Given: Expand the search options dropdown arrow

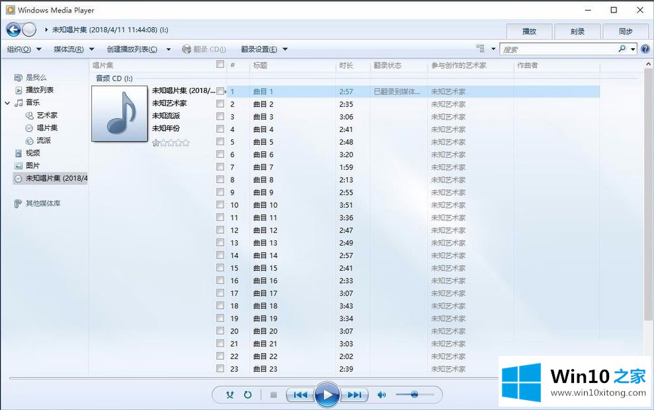Looking at the screenshot, I should pyautogui.click(x=633, y=49).
